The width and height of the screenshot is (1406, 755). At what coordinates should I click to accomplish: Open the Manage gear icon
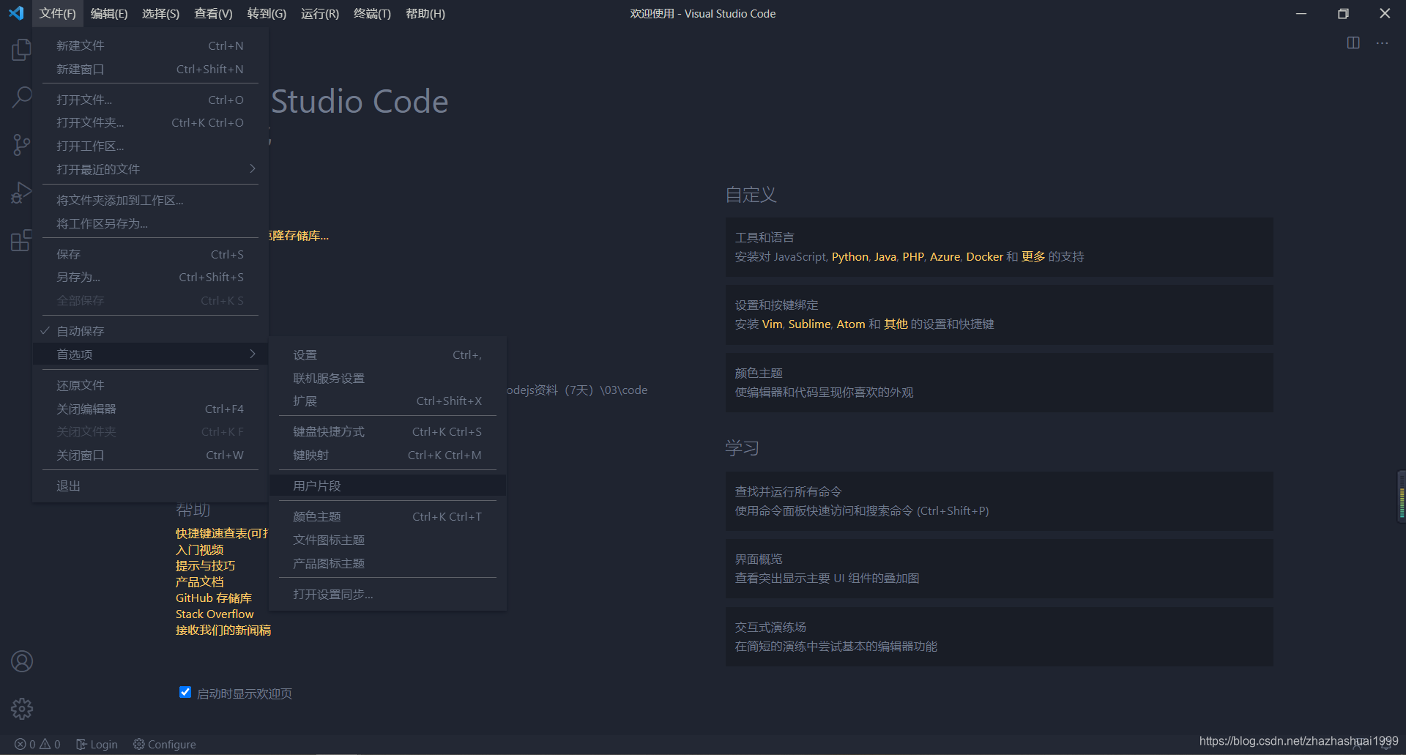(x=22, y=708)
